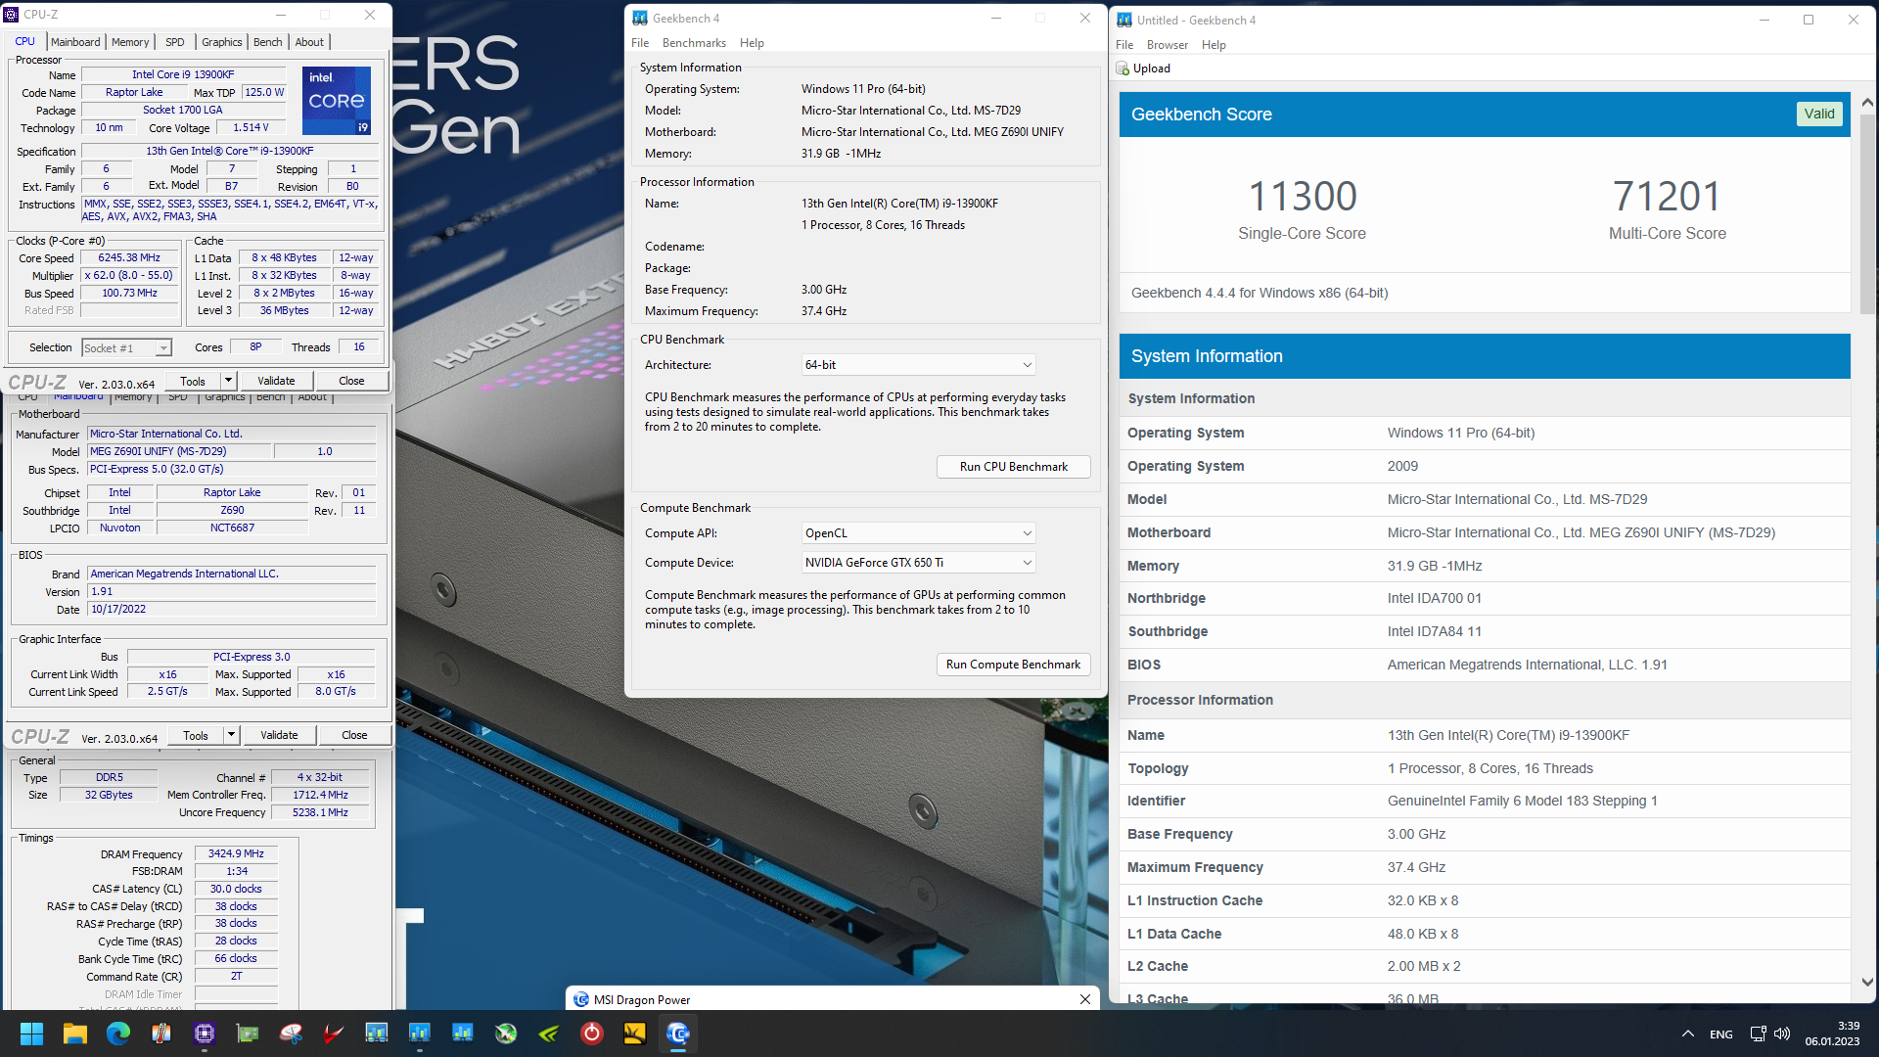Click the multi-core score 71201

coord(1667,197)
